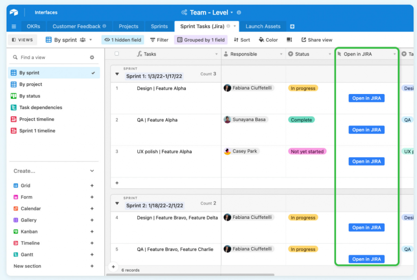The width and height of the screenshot is (417, 280).
Task: Click the Casey Park collaborator chip
Action: point(241,151)
